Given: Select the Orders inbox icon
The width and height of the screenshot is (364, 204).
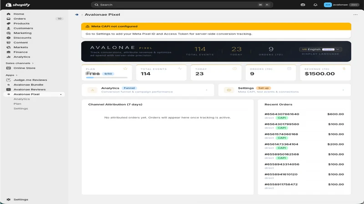Looking at the screenshot, I should 9,19.
